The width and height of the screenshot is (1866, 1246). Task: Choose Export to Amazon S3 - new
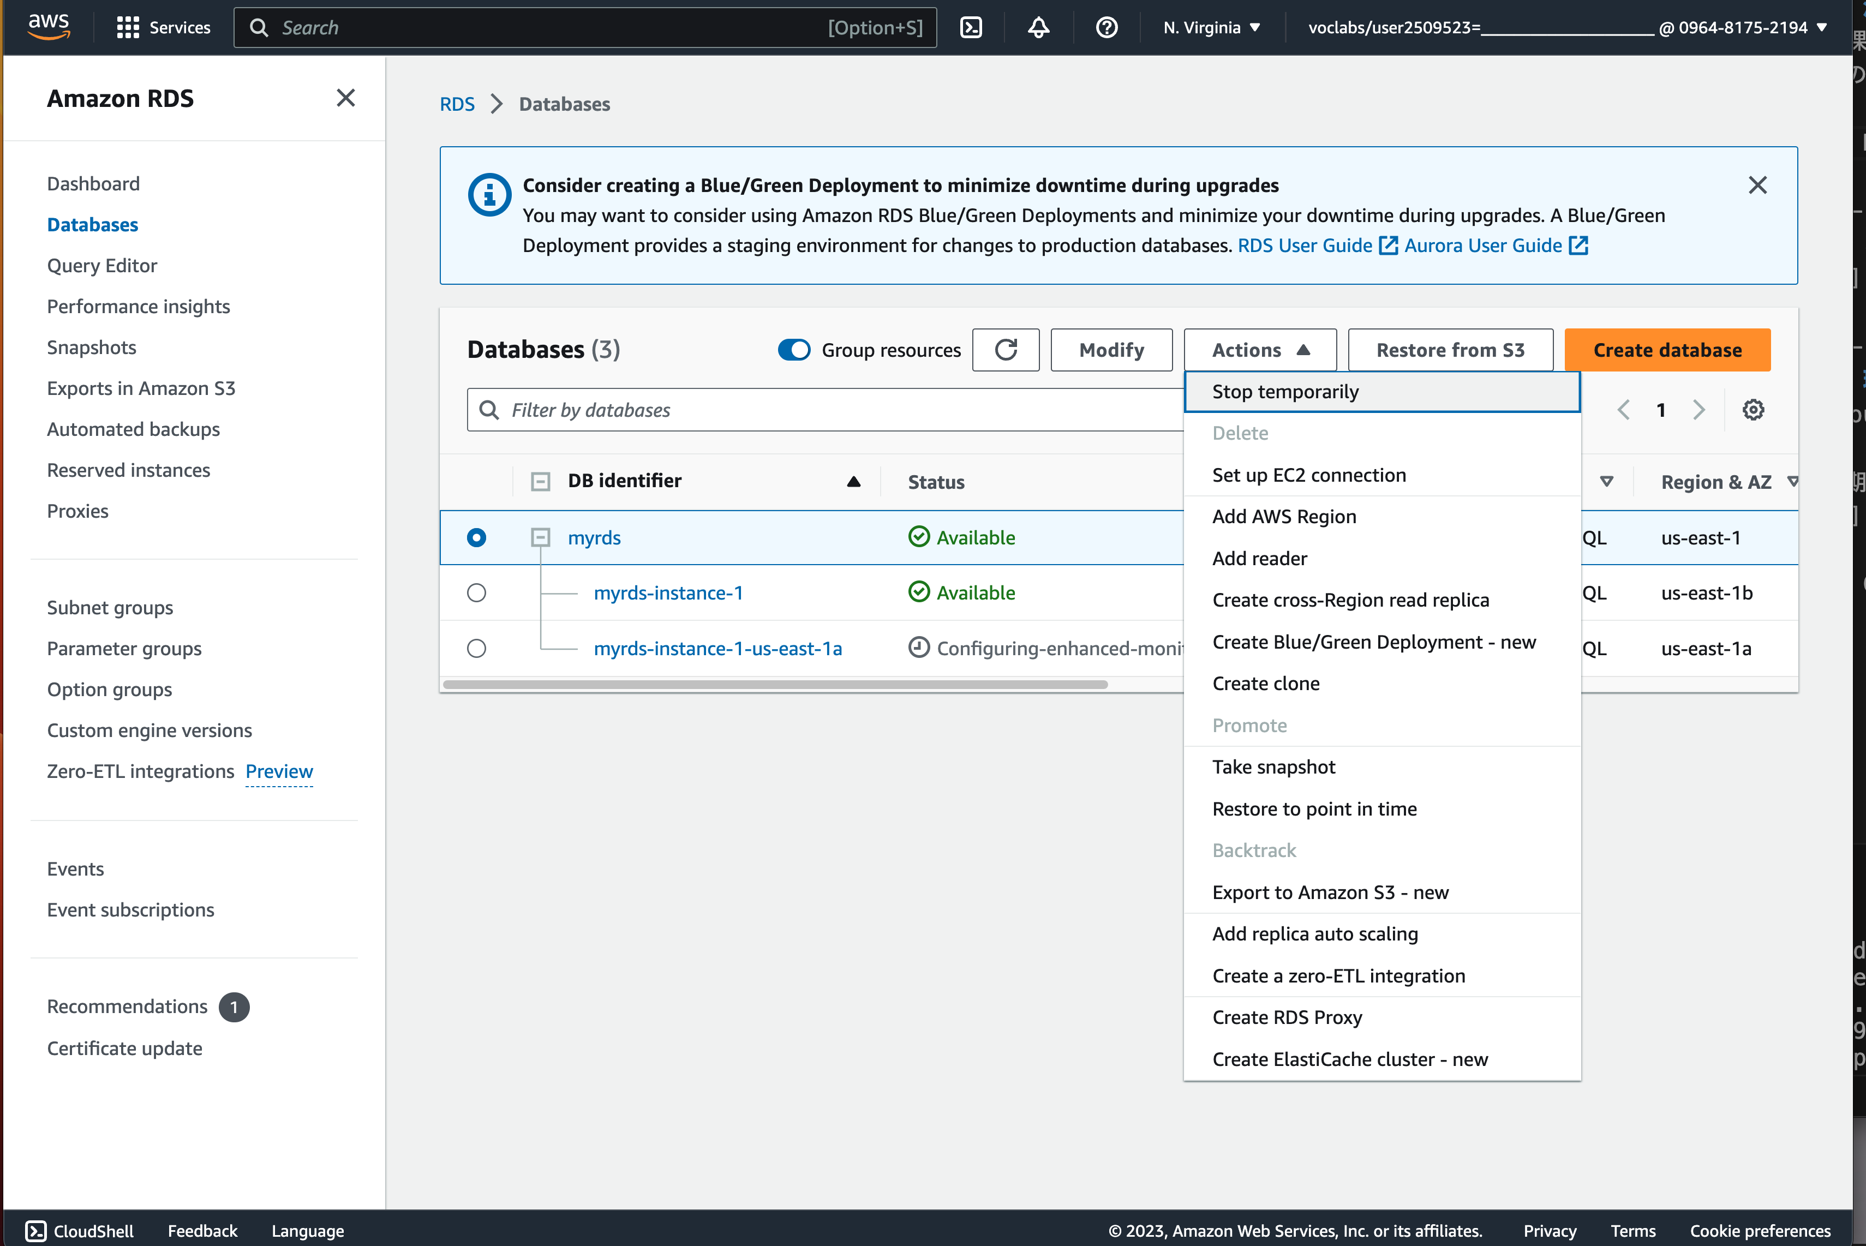pyautogui.click(x=1382, y=892)
